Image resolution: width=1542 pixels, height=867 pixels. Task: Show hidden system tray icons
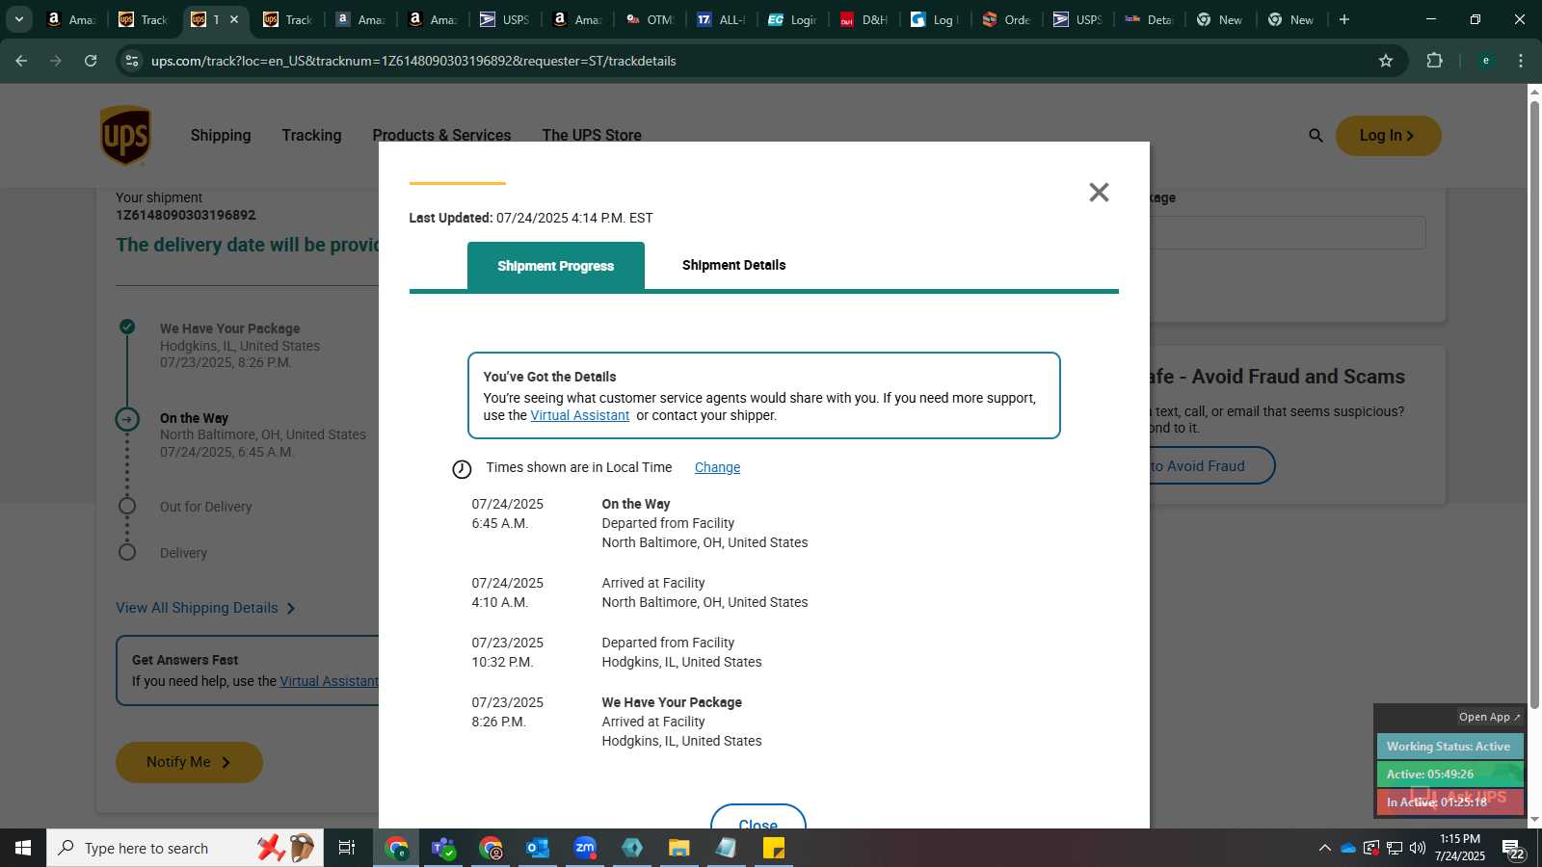(1325, 848)
